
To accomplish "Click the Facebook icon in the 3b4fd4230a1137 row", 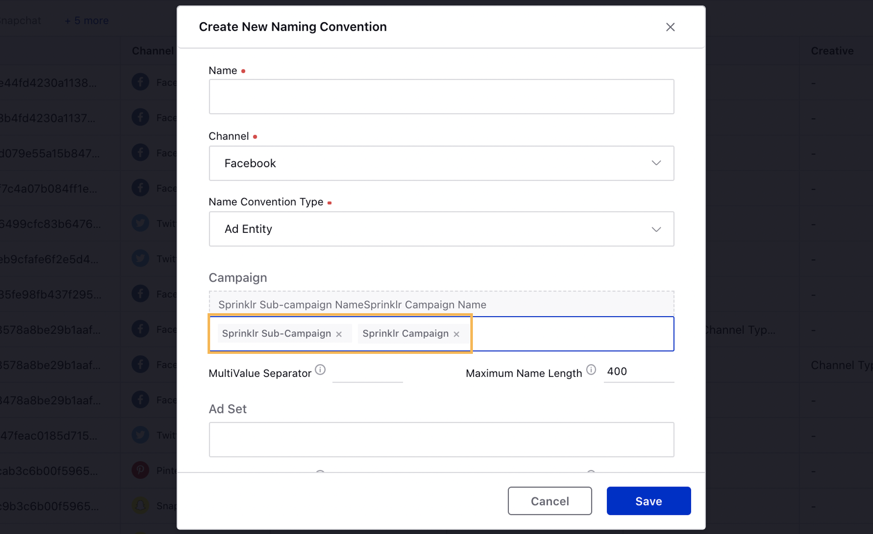I will (140, 117).
